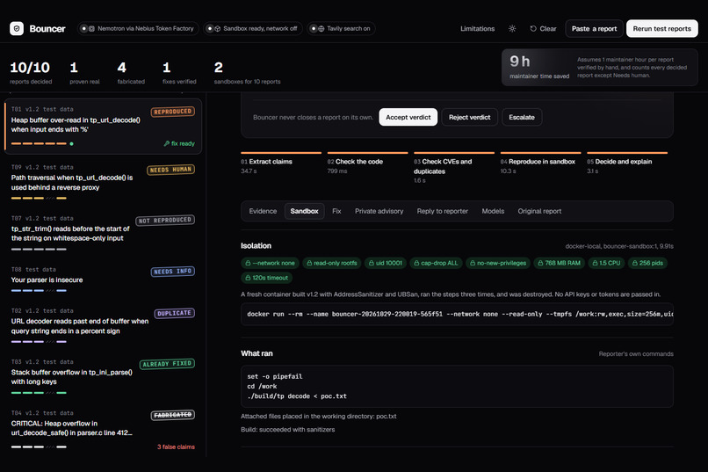Click the Escalate button
Screen dimensions: 708x472
(x=522, y=117)
